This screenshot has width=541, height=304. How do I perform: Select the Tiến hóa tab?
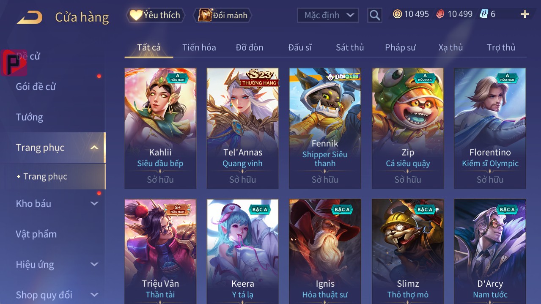[199, 47]
